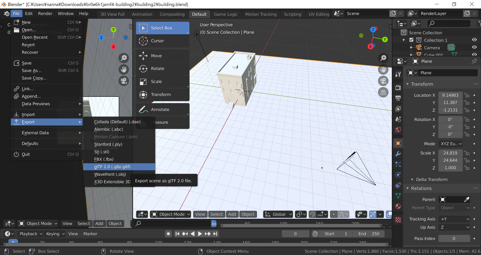Open the World properties tab

(x=398, y=130)
